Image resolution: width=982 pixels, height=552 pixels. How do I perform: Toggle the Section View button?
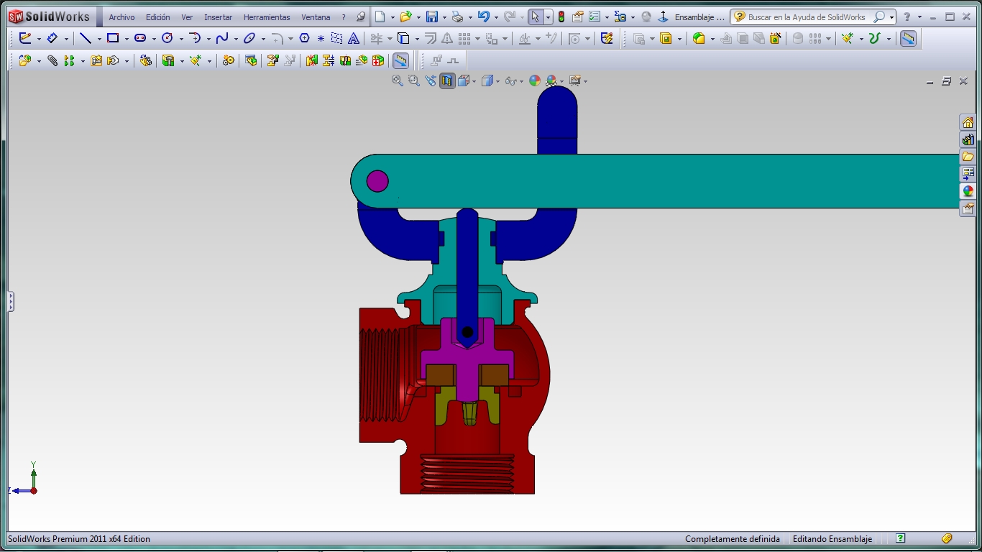coord(447,80)
